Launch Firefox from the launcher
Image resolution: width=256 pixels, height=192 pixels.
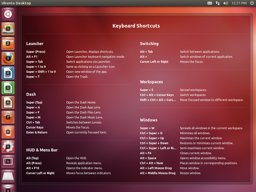(x=8, y=58)
